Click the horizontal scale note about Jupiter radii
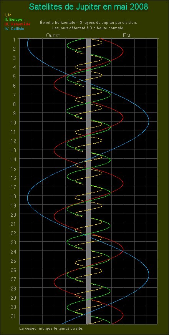169x335 pixels. (x=88, y=22)
